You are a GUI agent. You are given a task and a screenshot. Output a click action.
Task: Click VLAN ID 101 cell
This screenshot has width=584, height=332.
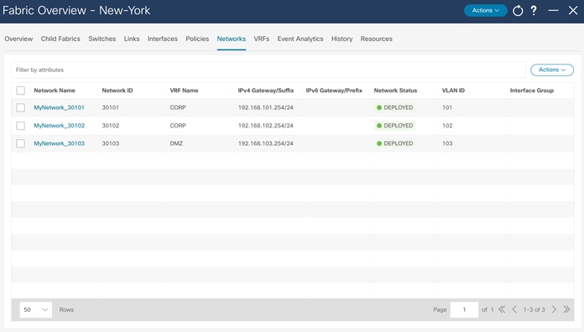click(447, 107)
